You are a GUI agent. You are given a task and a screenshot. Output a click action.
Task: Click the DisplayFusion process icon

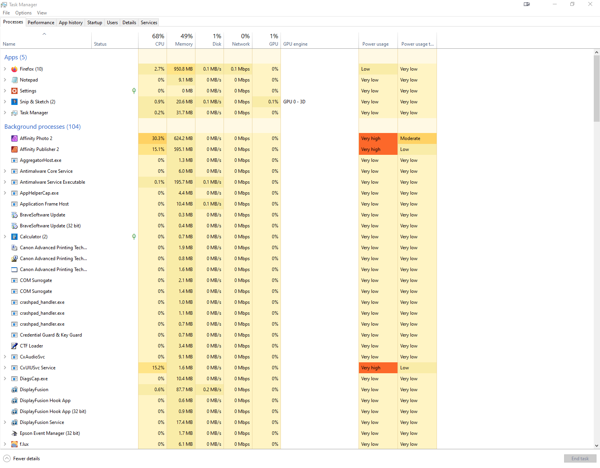14,389
